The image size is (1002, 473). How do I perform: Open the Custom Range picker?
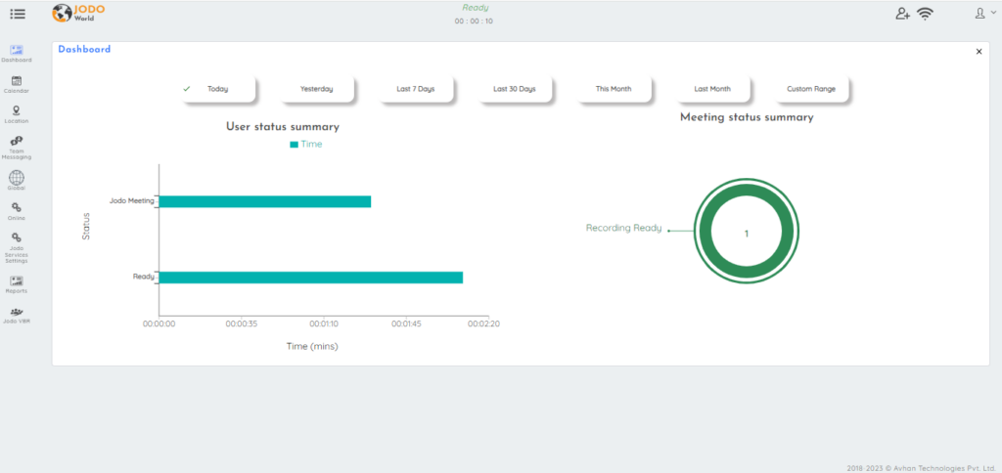tap(811, 89)
